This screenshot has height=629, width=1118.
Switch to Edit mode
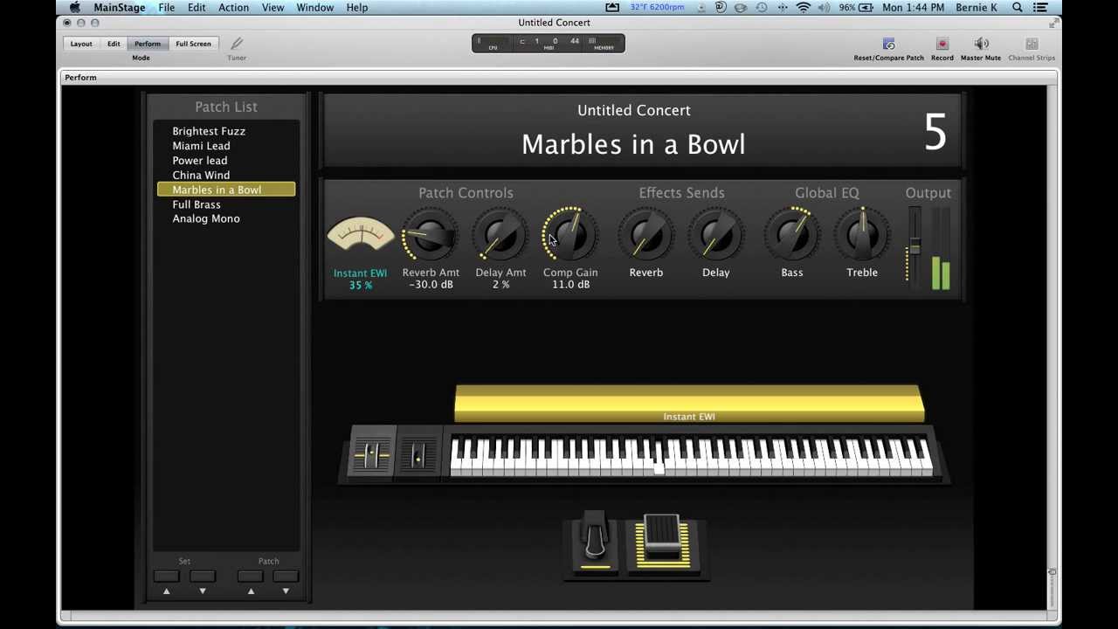pos(114,44)
